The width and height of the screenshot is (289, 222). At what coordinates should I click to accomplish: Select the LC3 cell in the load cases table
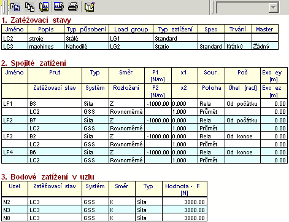tap(15, 46)
